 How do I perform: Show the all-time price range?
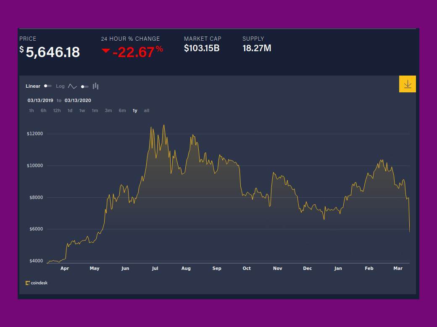147,111
